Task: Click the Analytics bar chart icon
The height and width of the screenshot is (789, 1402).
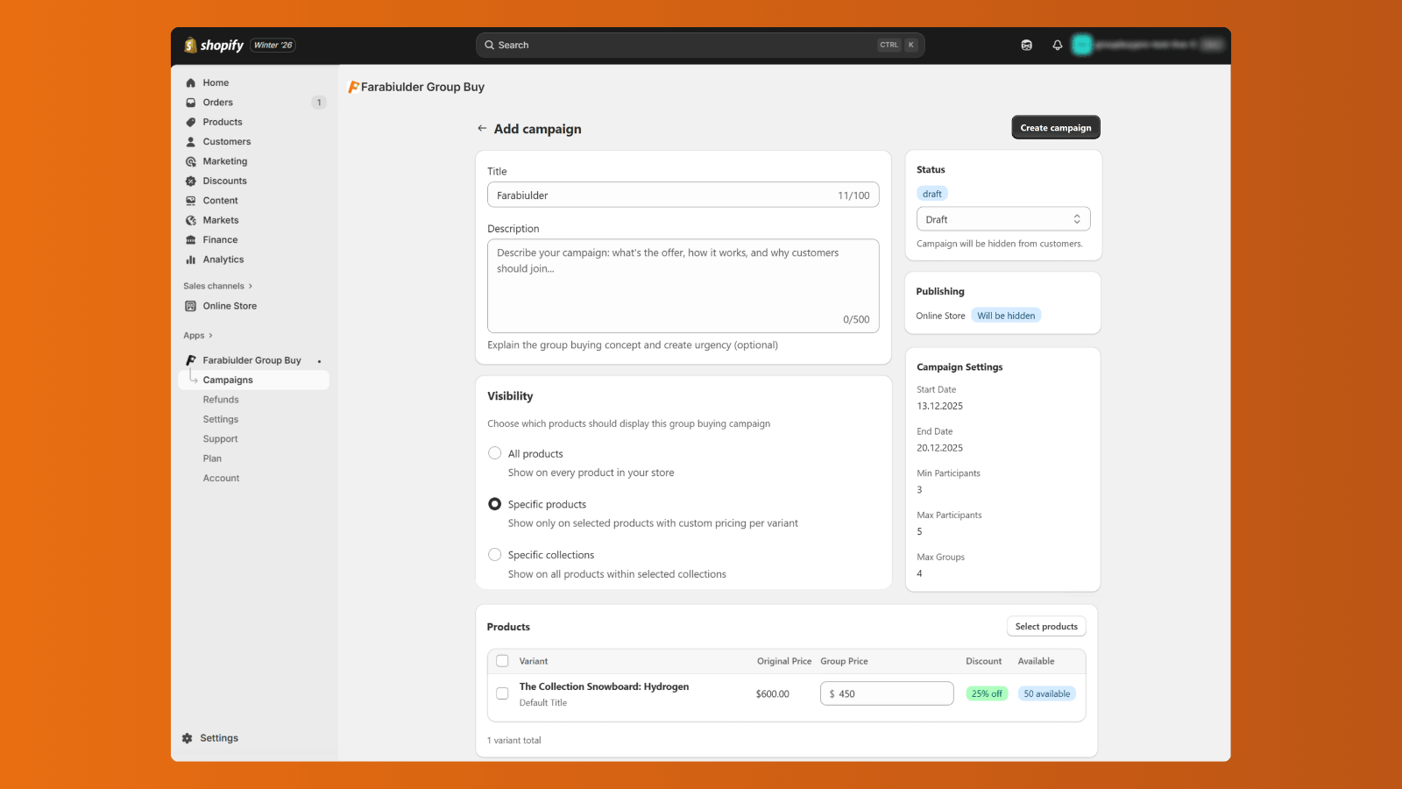Action: (191, 259)
